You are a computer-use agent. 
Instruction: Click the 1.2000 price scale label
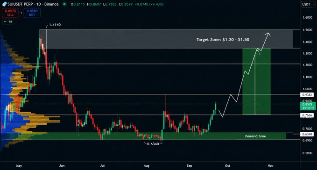[307, 65]
